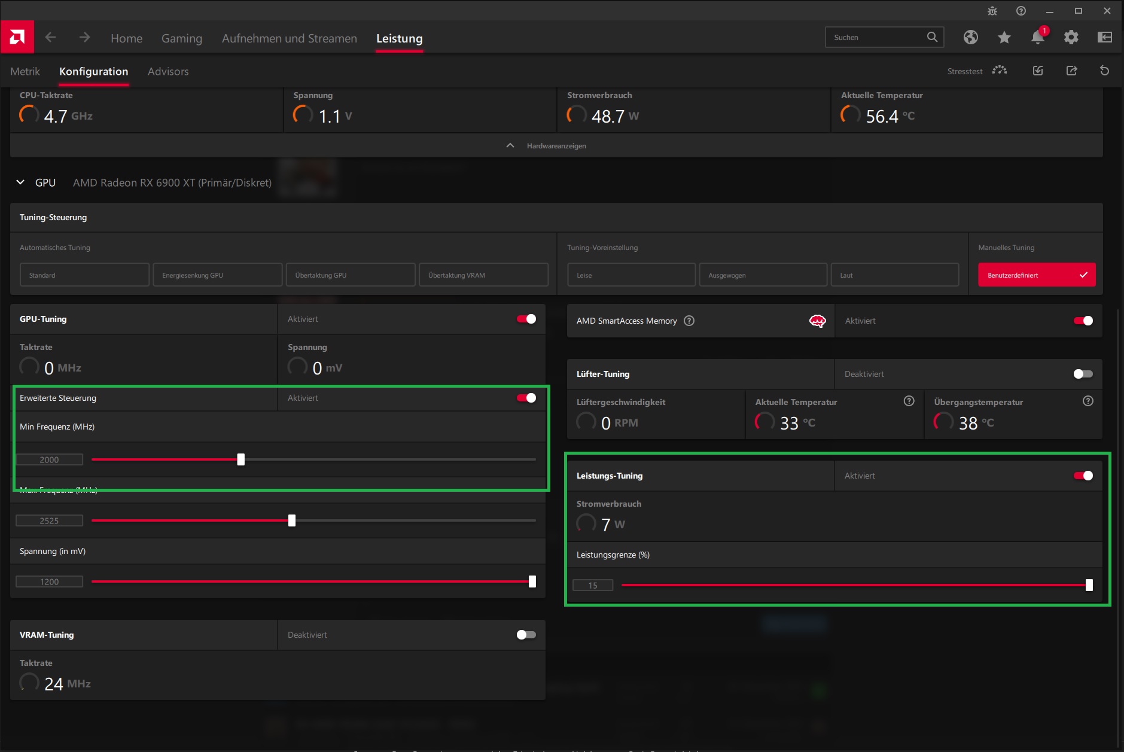Click the '24 MHz' VRAM Taktrate value
This screenshot has width=1124, height=752.
tap(68, 683)
